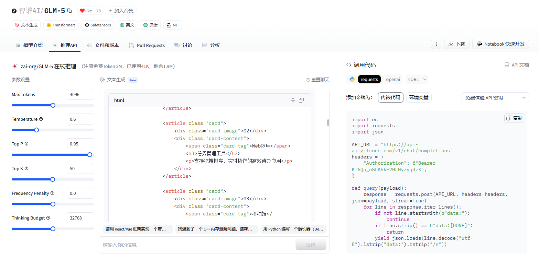Open the Pull Requests tab
The image size is (539, 260).
[x=147, y=45]
